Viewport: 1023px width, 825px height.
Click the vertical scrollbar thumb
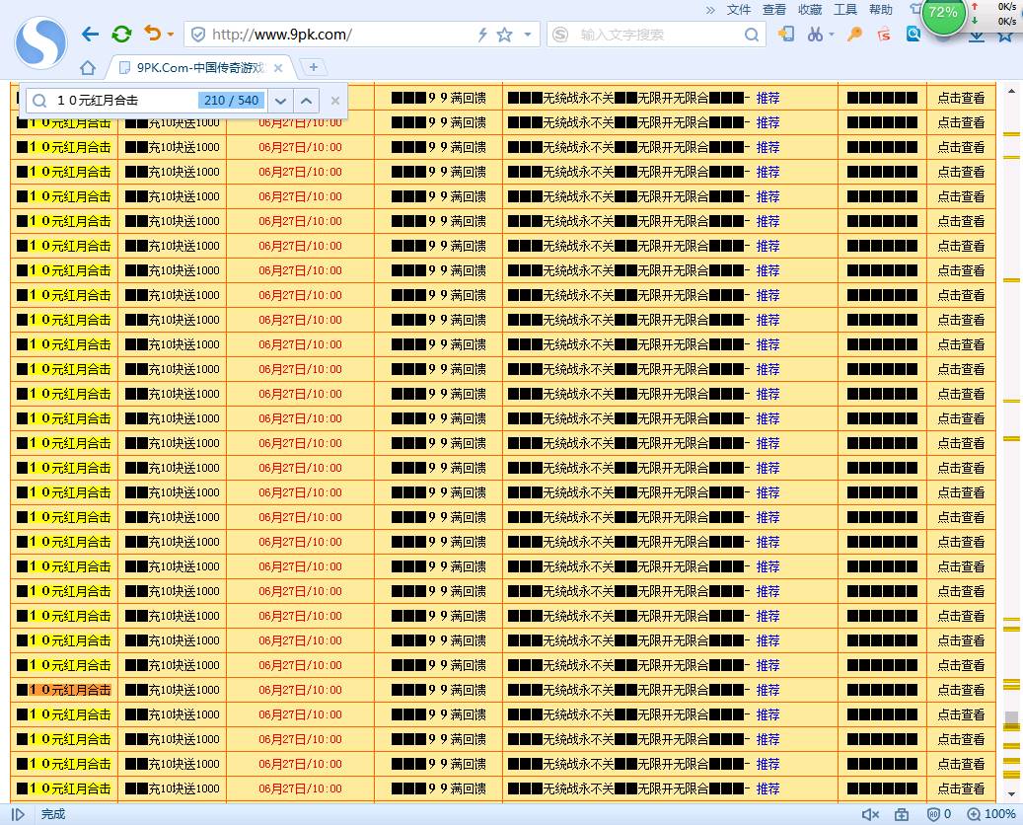(x=1012, y=720)
